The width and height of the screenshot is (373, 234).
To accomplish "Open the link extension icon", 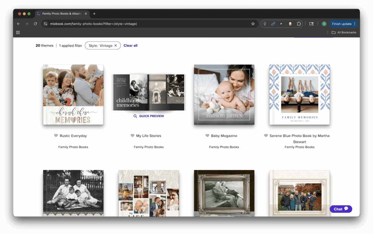I will pyautogui.click(x=273, y=24).
